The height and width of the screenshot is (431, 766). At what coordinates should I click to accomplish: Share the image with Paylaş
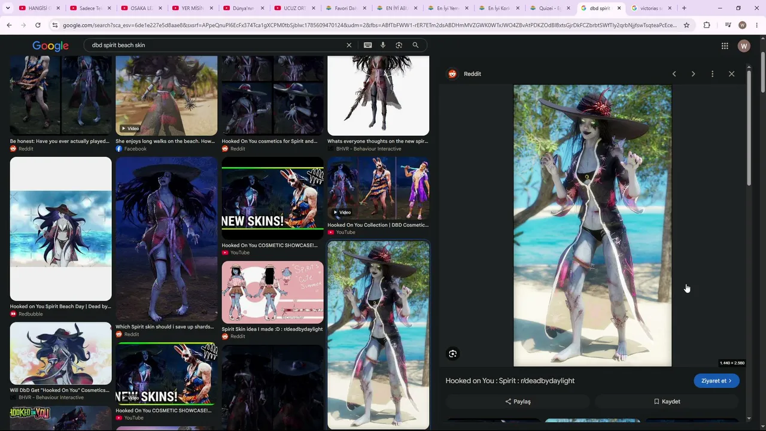point(518,402)
